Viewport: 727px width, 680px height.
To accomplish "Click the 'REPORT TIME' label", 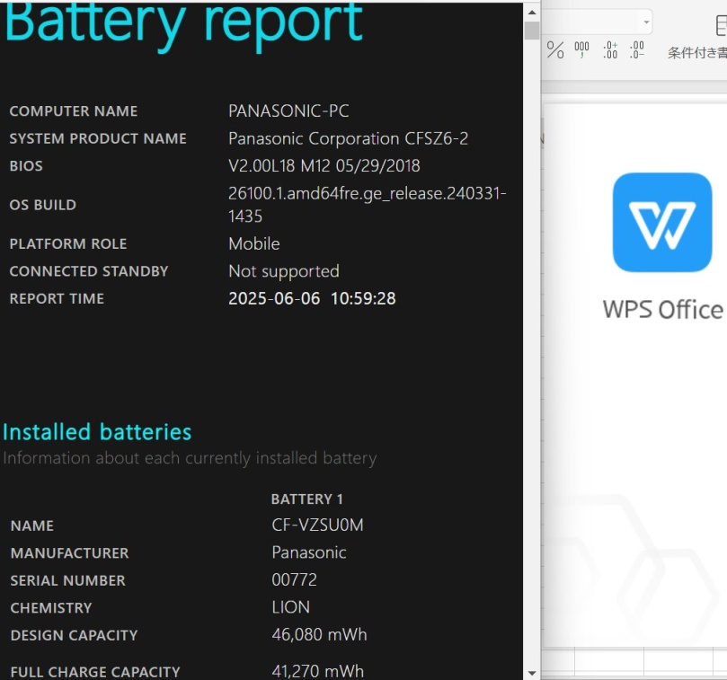I will click(x=57, y=298).
